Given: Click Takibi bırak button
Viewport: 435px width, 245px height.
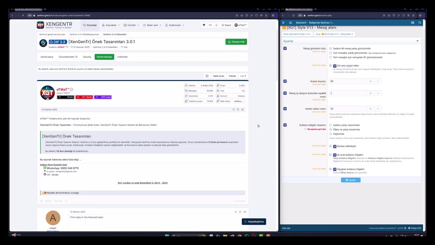Looking at the screenshot, I should (x=219, y=76).
